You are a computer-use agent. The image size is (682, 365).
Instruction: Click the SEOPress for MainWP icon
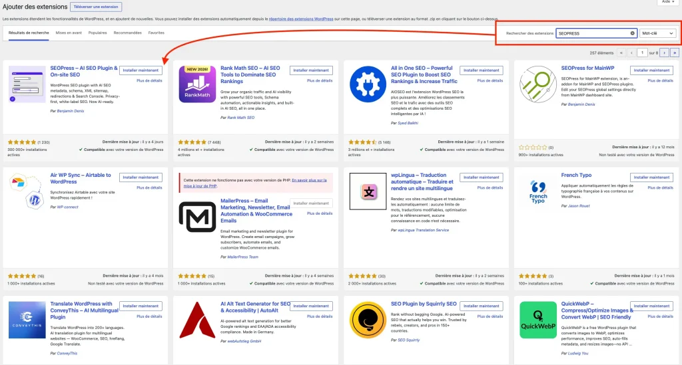538,84
